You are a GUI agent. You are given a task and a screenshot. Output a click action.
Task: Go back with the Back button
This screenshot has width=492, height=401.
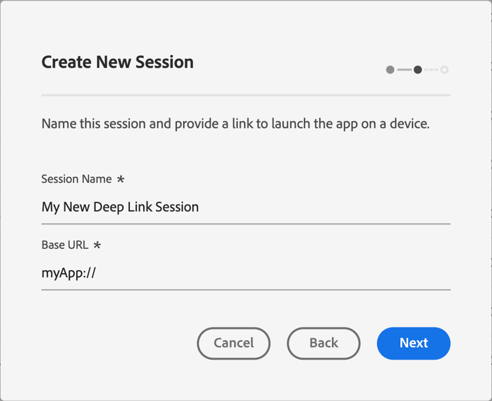[x=323, y=343]
